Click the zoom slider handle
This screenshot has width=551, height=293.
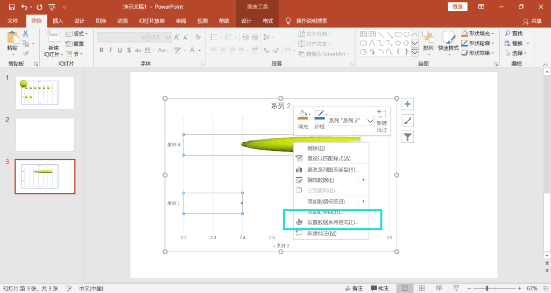click(x=486, y=289)
